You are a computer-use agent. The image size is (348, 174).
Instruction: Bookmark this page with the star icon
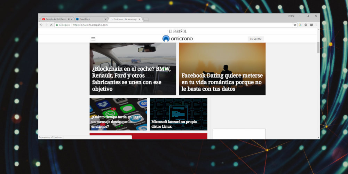point(295,25)
